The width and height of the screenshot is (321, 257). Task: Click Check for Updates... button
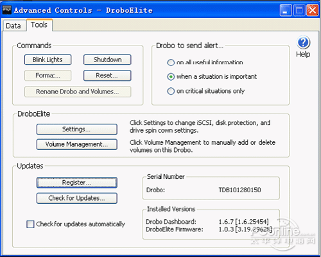coord(77,198)
